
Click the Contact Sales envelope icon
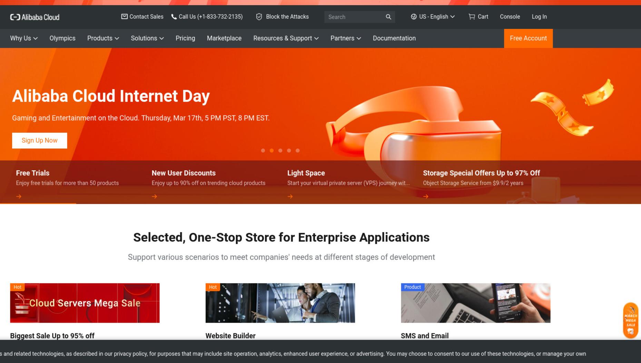click(124, 17)
